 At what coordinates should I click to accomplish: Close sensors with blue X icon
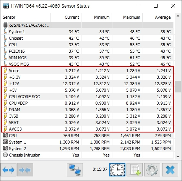pyautogui.click(x=170, y=170)
